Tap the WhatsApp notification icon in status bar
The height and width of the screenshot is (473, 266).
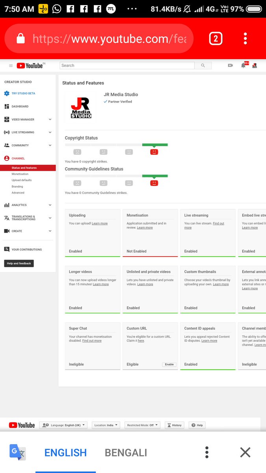(x=57, y=9)
